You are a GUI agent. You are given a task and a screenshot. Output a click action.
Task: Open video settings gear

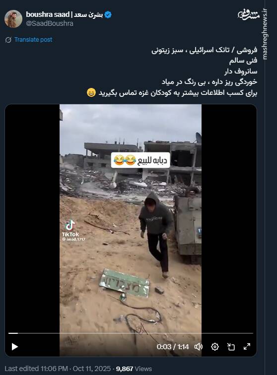coord(215,347)
